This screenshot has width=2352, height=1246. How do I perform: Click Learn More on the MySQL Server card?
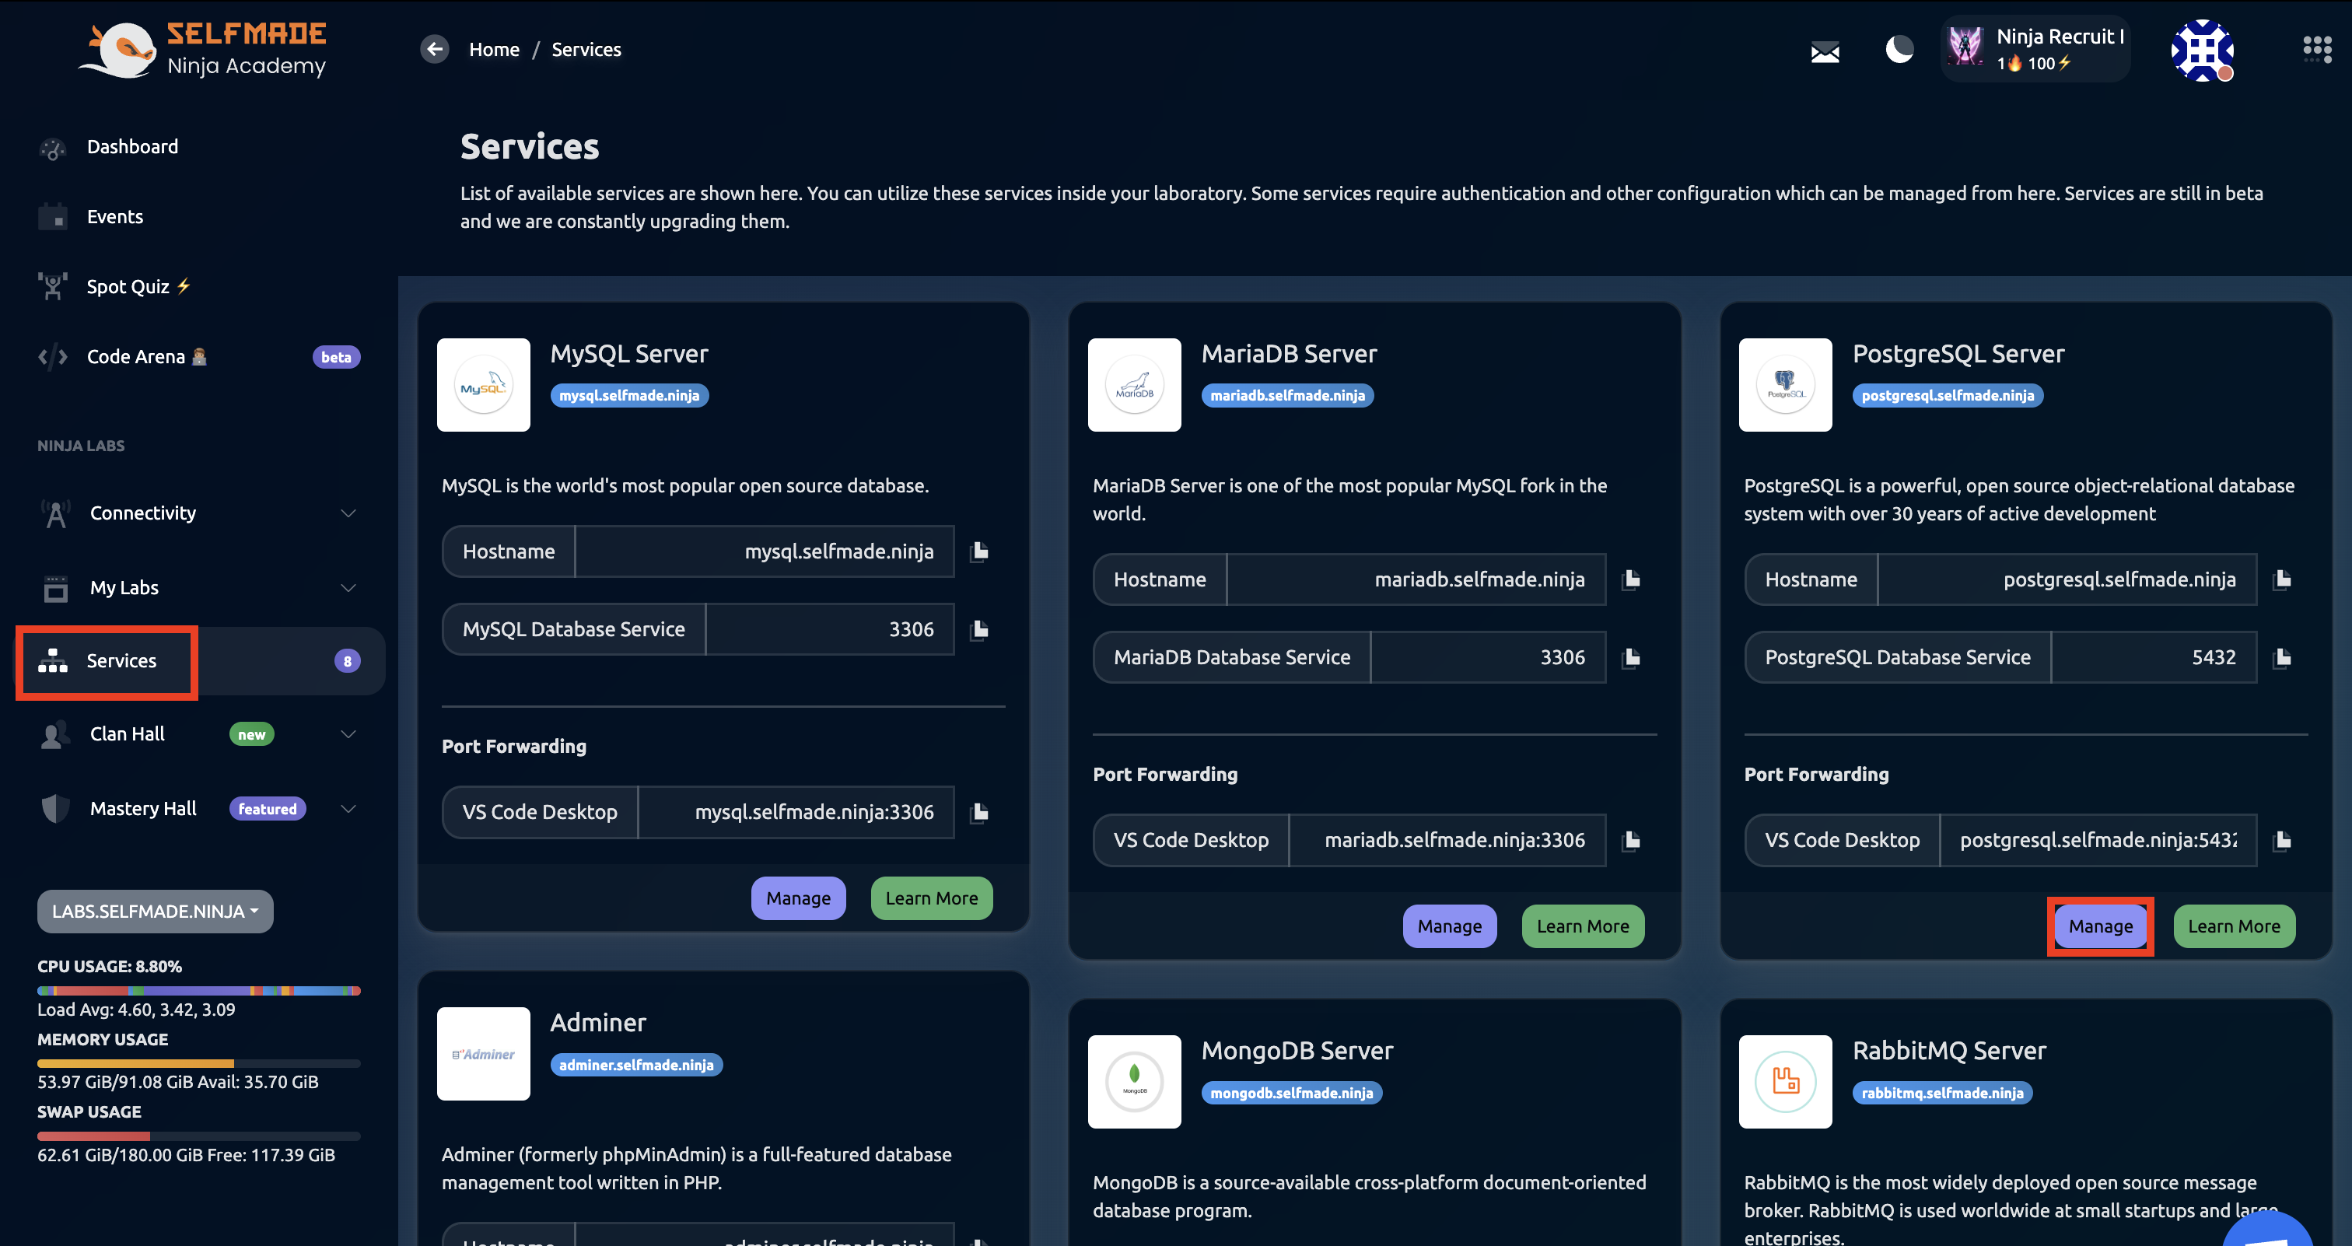(x=931, y=898)
